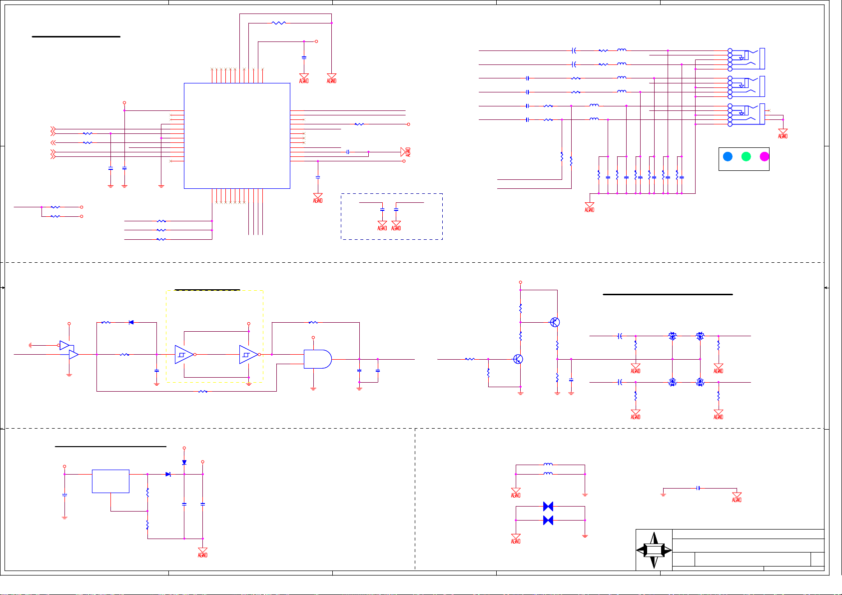
Task: Select the middle audio jack connector
Action: click(747, 86)
